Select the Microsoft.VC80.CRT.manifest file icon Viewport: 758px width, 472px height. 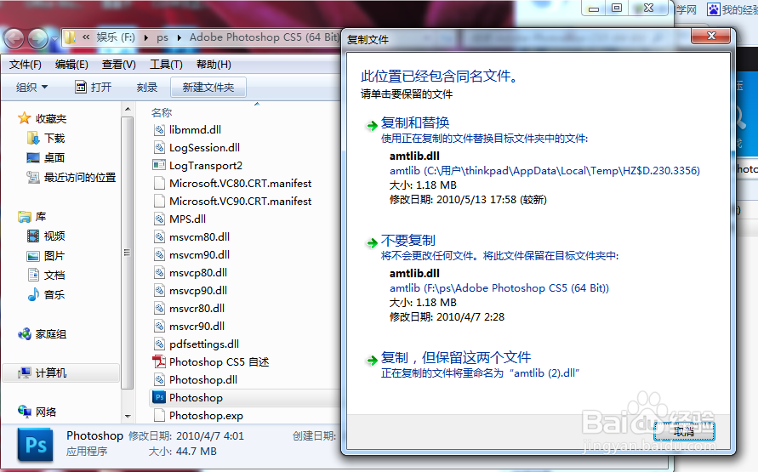159,183
